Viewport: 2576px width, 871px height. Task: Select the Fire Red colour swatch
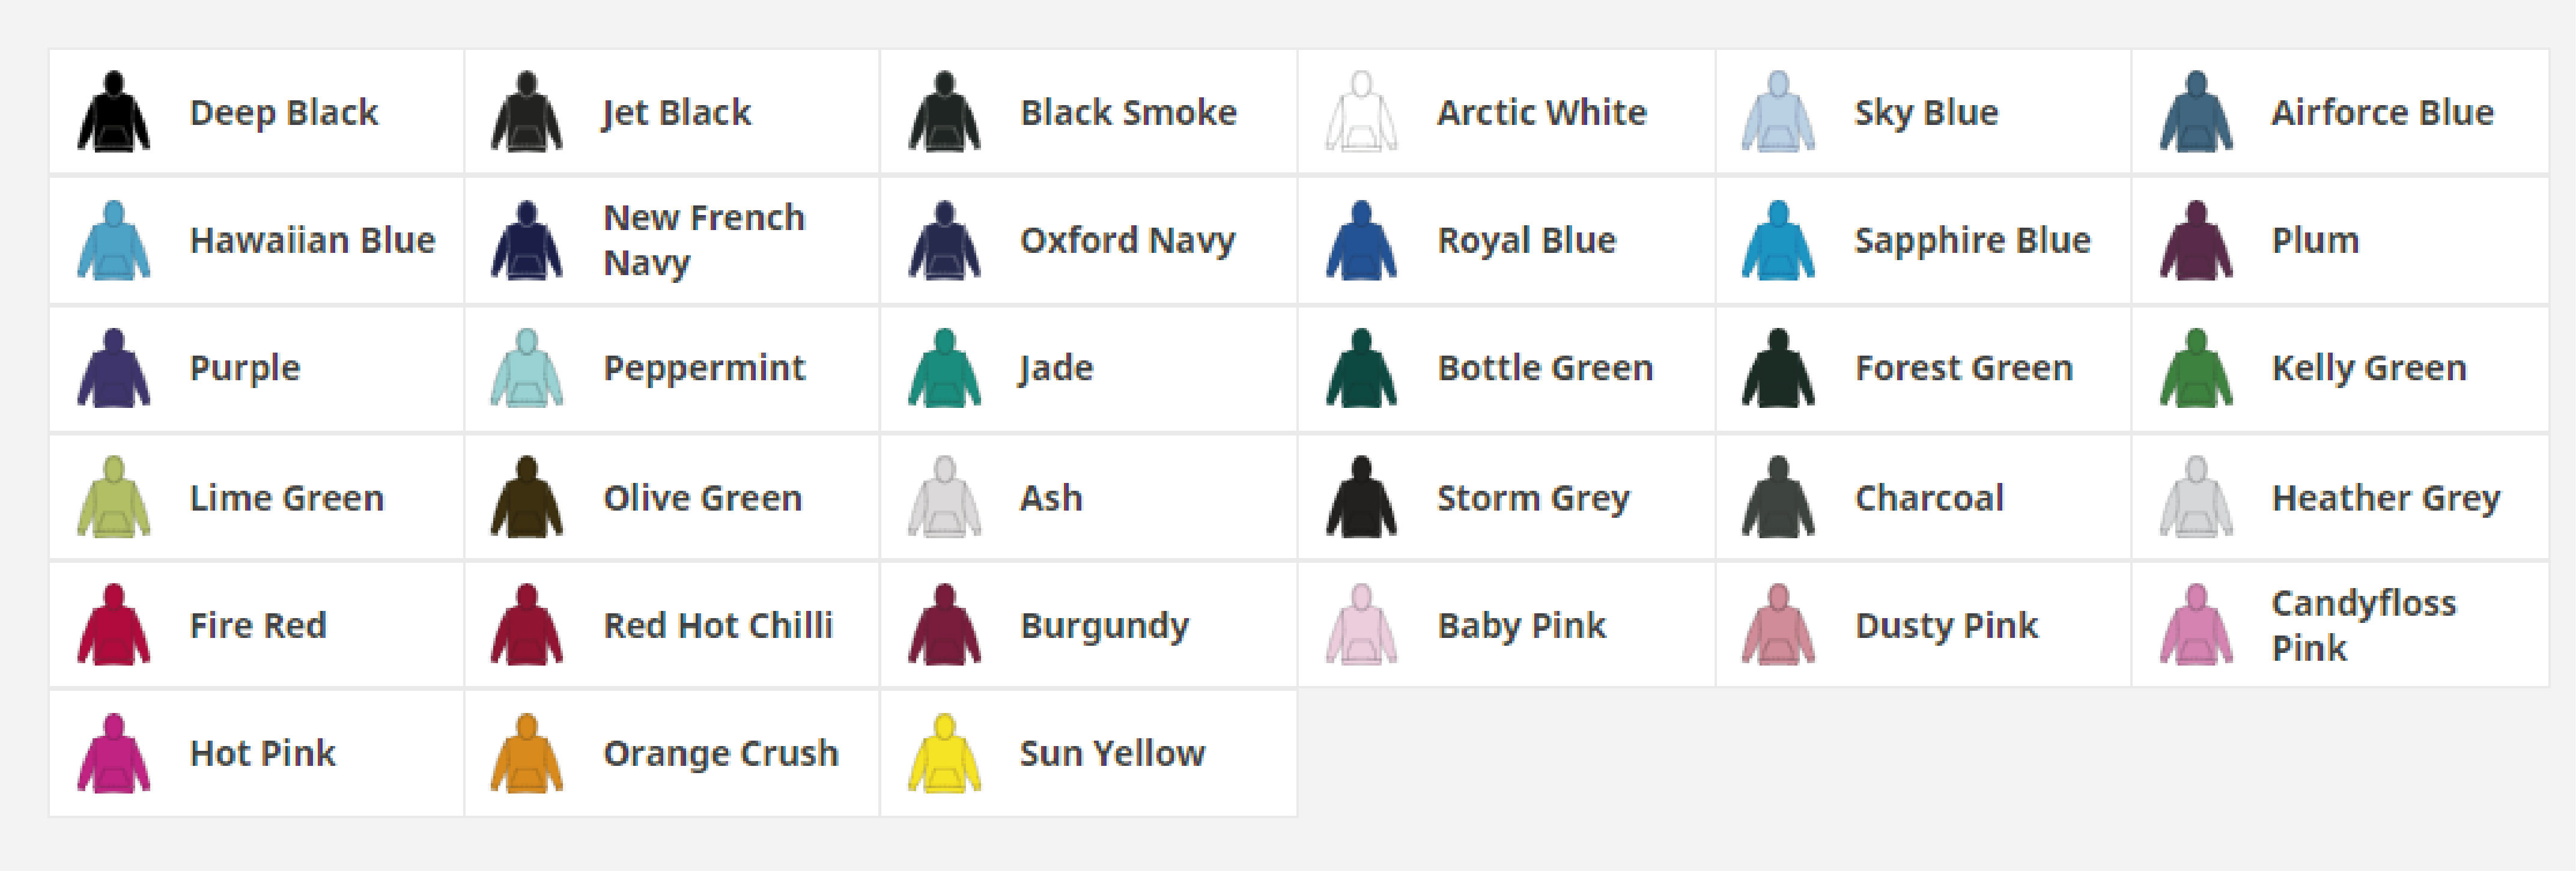(114, 625)
